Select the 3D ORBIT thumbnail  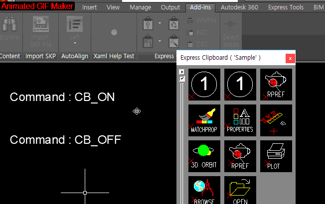[x=204, y=156]
